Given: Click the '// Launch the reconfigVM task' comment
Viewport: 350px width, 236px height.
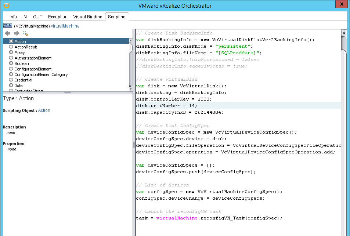Looking at the screenshot, I should tap(178, 211).
